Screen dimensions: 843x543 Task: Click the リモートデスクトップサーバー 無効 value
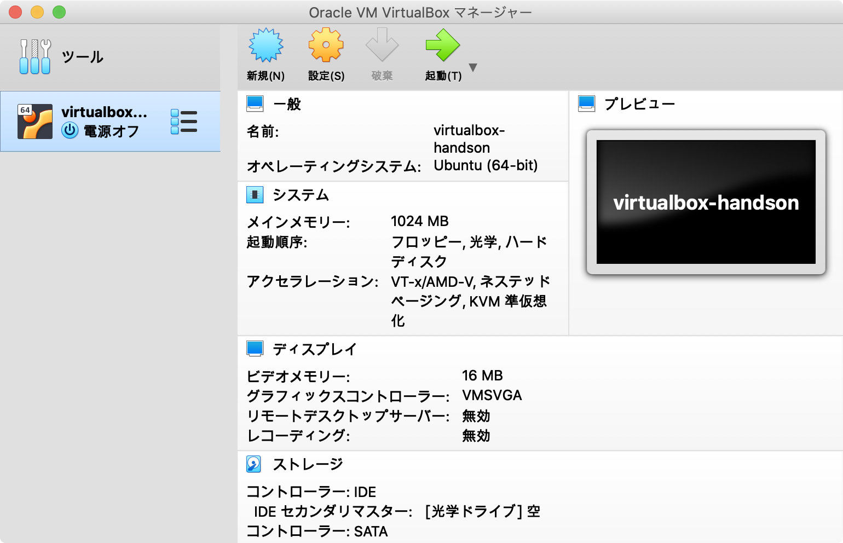pos(476,416)
